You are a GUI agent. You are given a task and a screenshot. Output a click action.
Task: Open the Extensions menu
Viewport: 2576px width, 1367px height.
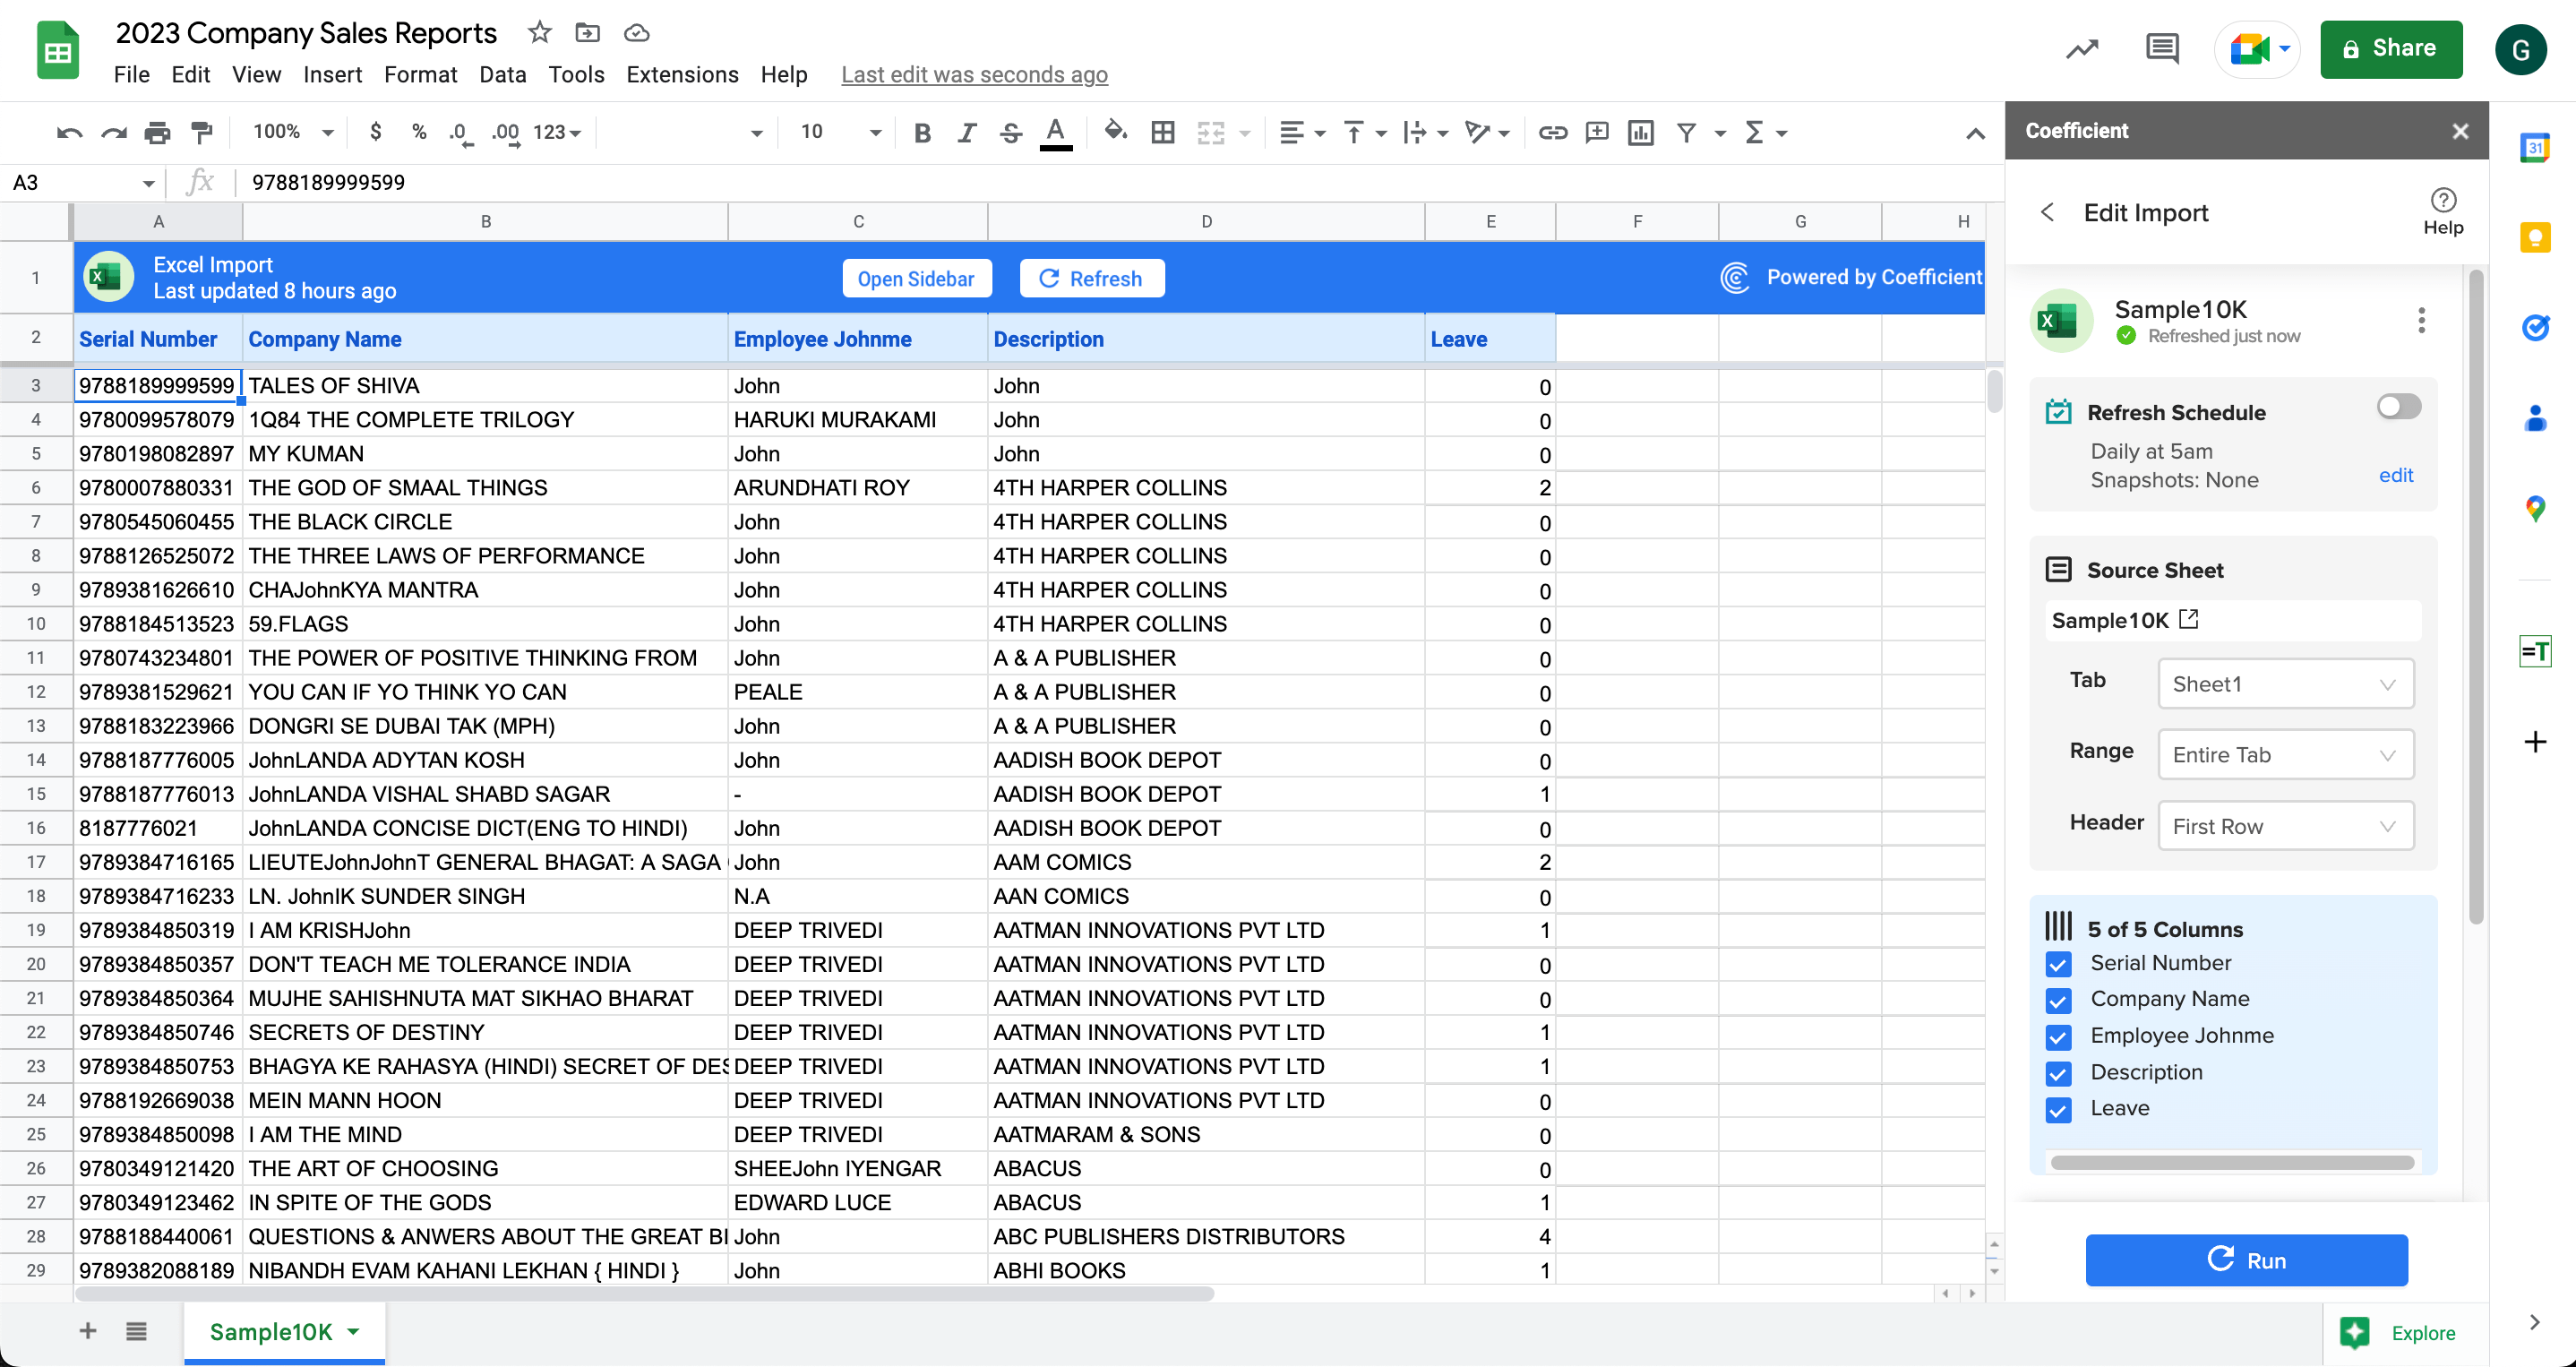coord(682,75)
